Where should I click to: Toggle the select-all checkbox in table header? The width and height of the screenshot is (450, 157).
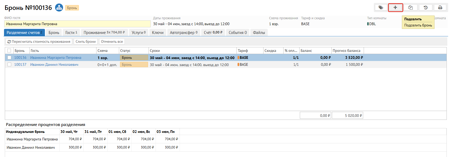click(9, 51)
